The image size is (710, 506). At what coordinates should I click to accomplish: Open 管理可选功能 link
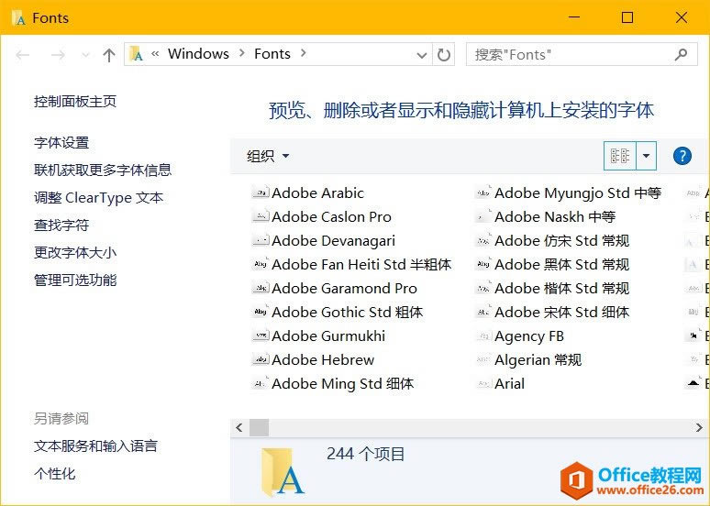[x=75, y=280]
